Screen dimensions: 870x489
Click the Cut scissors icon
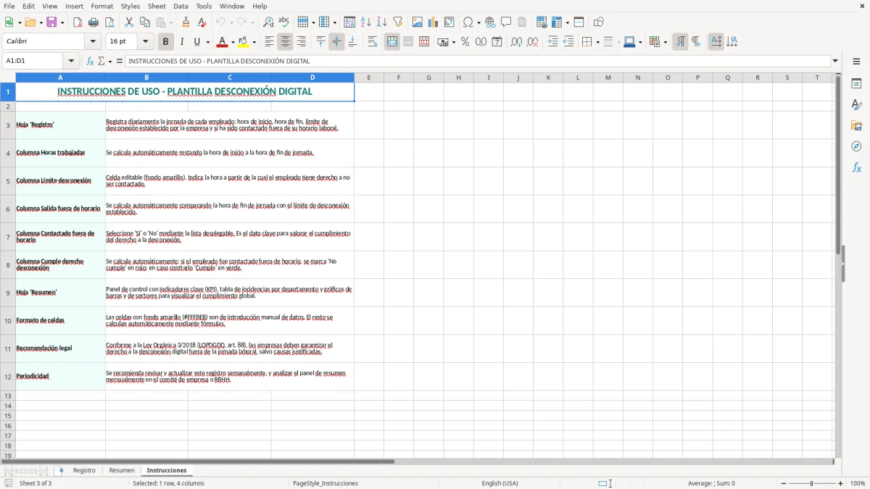[x=129, y=22]
